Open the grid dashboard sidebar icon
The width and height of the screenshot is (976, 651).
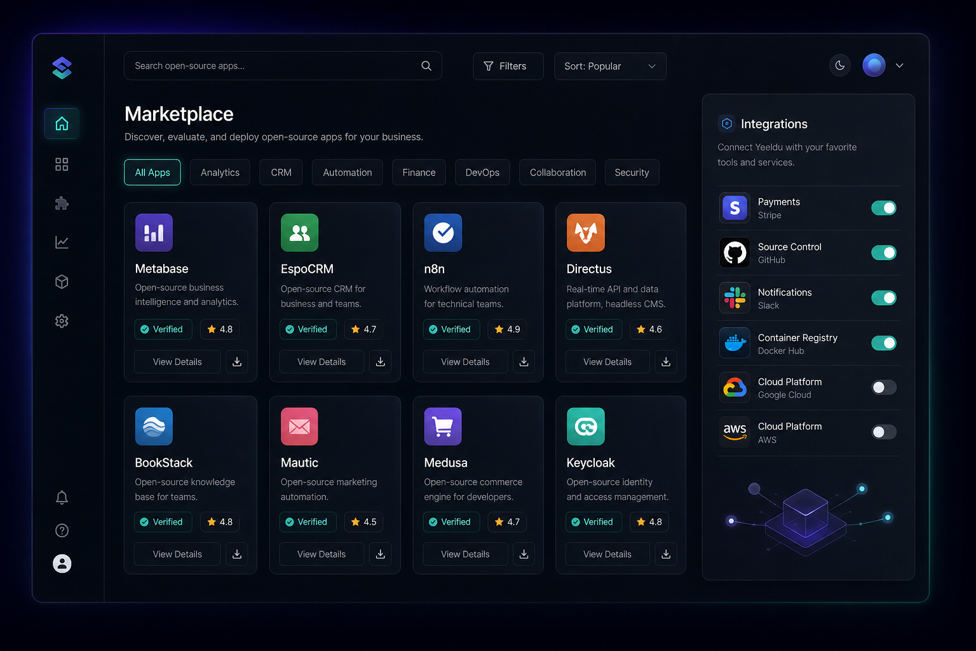pyautogui.click(x=62, y=165)
